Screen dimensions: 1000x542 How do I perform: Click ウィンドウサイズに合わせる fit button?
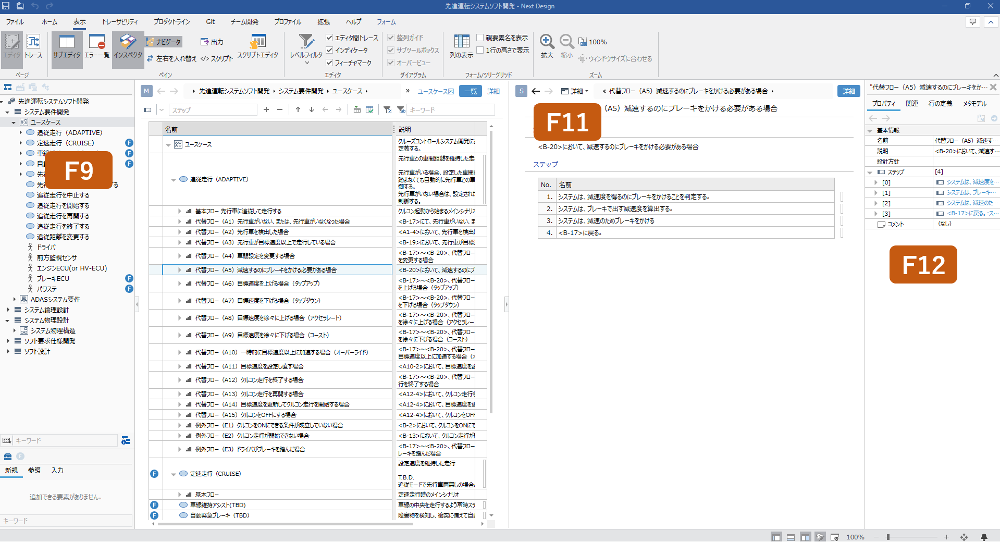tap(615, 58)
